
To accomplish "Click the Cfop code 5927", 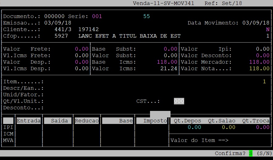I will click(x=61, y=36).
